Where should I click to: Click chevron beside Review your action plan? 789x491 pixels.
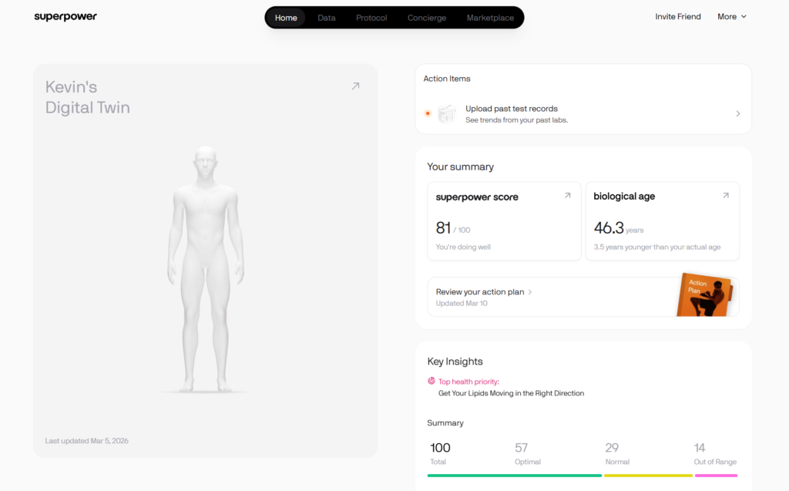(530, 292)
